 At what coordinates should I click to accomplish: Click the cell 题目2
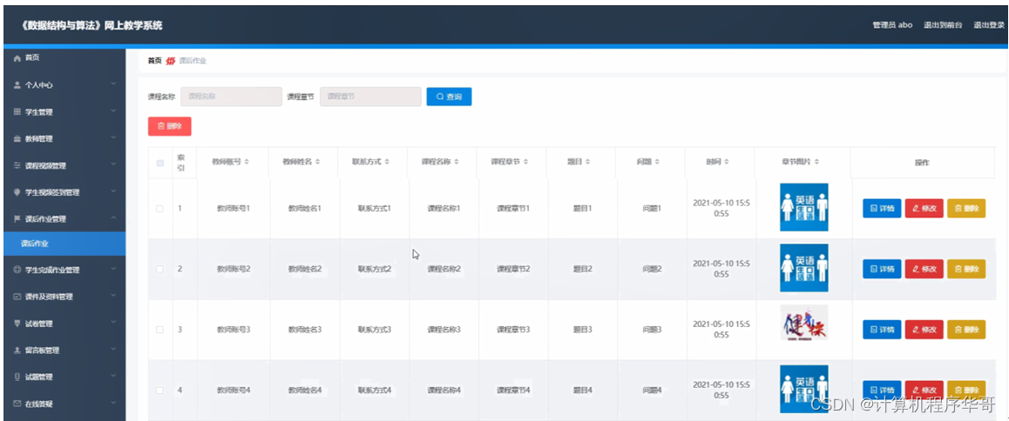pyautogui.click(x=582, y=269)
